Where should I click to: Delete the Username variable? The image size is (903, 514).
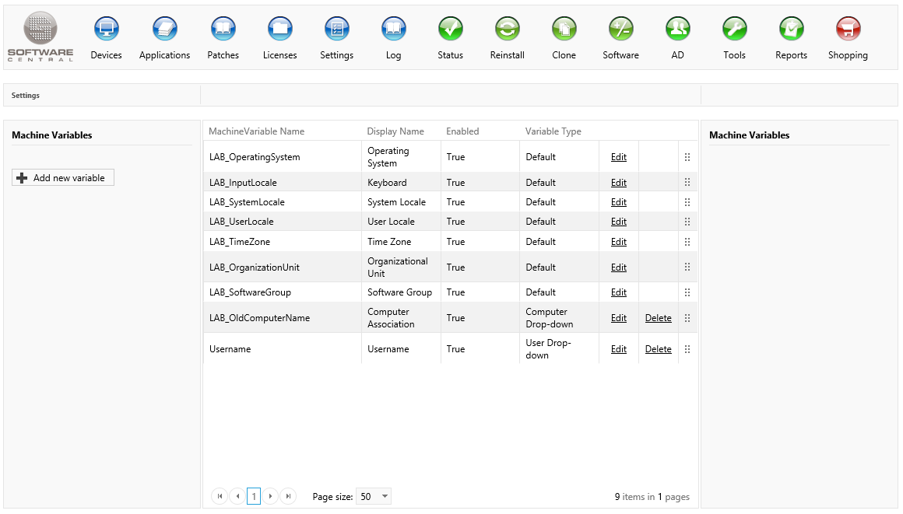tap(658, 349)
